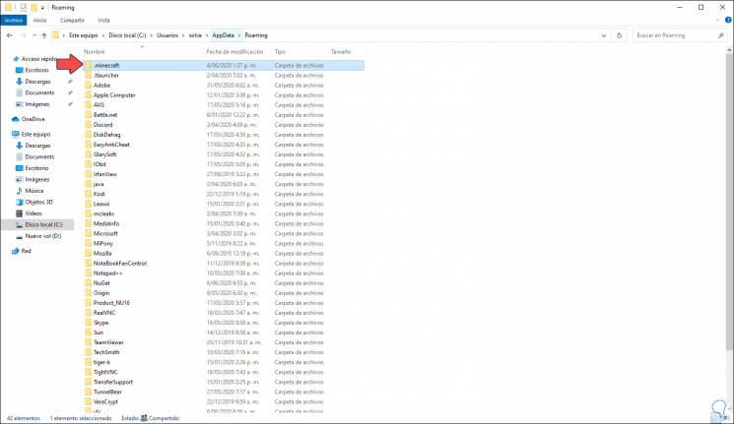Image resolution: width=734 pixels, height=424 pixels.
Task: Expand chevron after AppData breadcrumb
Action: (239, 35)
